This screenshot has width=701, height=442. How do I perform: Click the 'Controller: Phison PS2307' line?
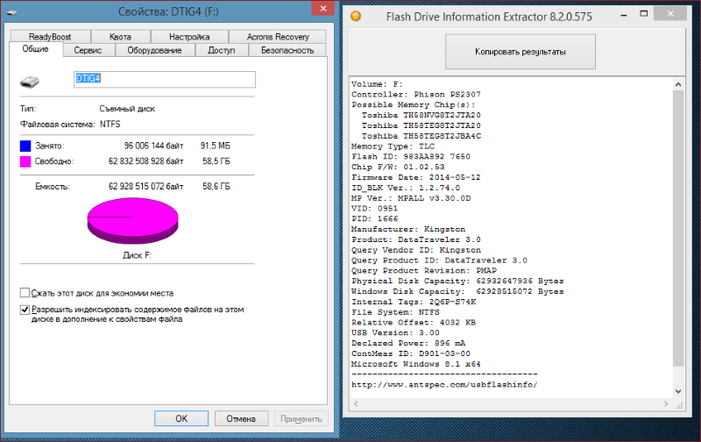coord(415,95)
